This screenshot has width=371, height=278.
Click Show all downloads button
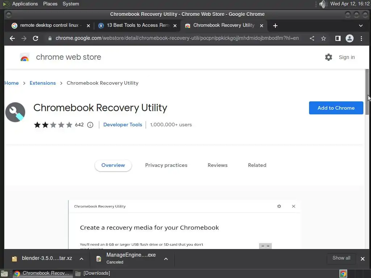tap(341, 258)
